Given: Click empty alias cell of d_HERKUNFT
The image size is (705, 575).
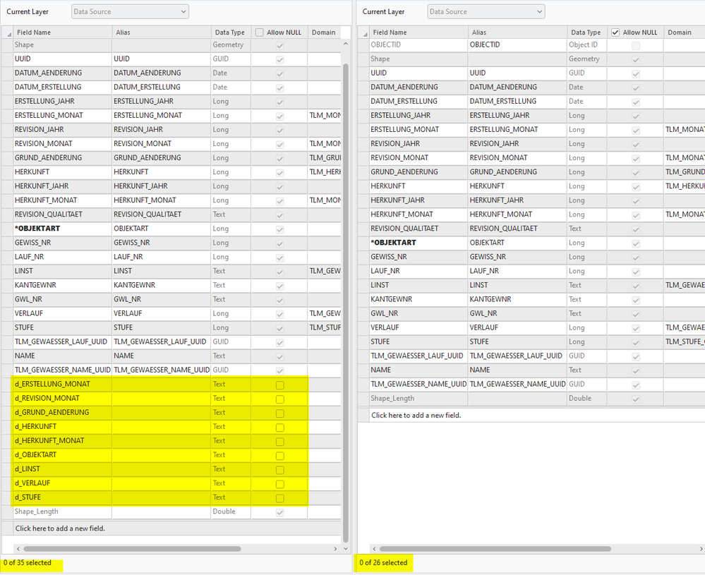Looking at the screenshot, I should [x=162, y=426].
